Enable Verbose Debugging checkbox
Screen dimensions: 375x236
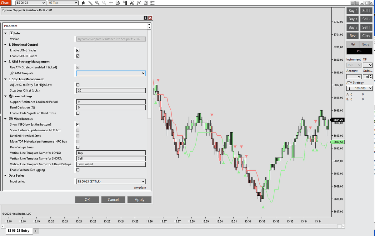[78, 170]
